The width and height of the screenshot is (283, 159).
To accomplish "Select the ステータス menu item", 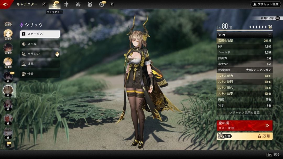I will (x=40, y=34).
